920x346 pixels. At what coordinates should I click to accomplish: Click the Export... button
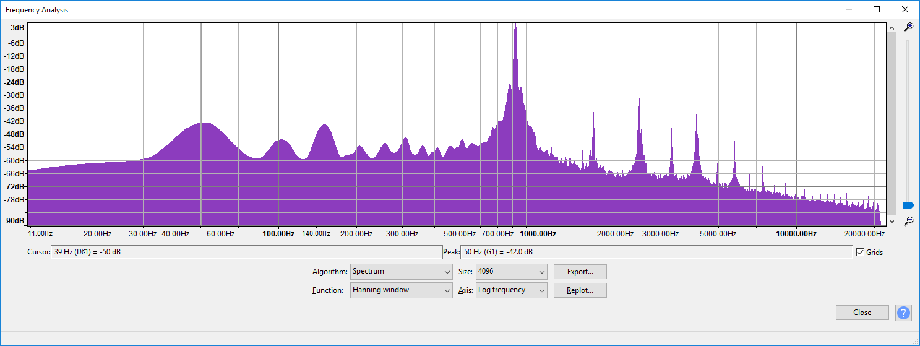pos(580,272)
